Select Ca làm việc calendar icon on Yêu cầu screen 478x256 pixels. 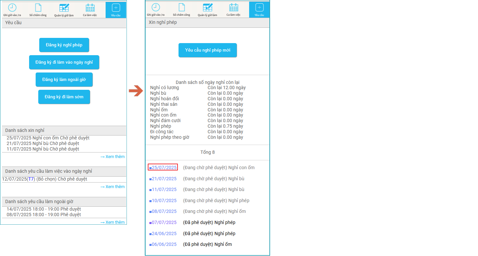[x=90, y=8]
